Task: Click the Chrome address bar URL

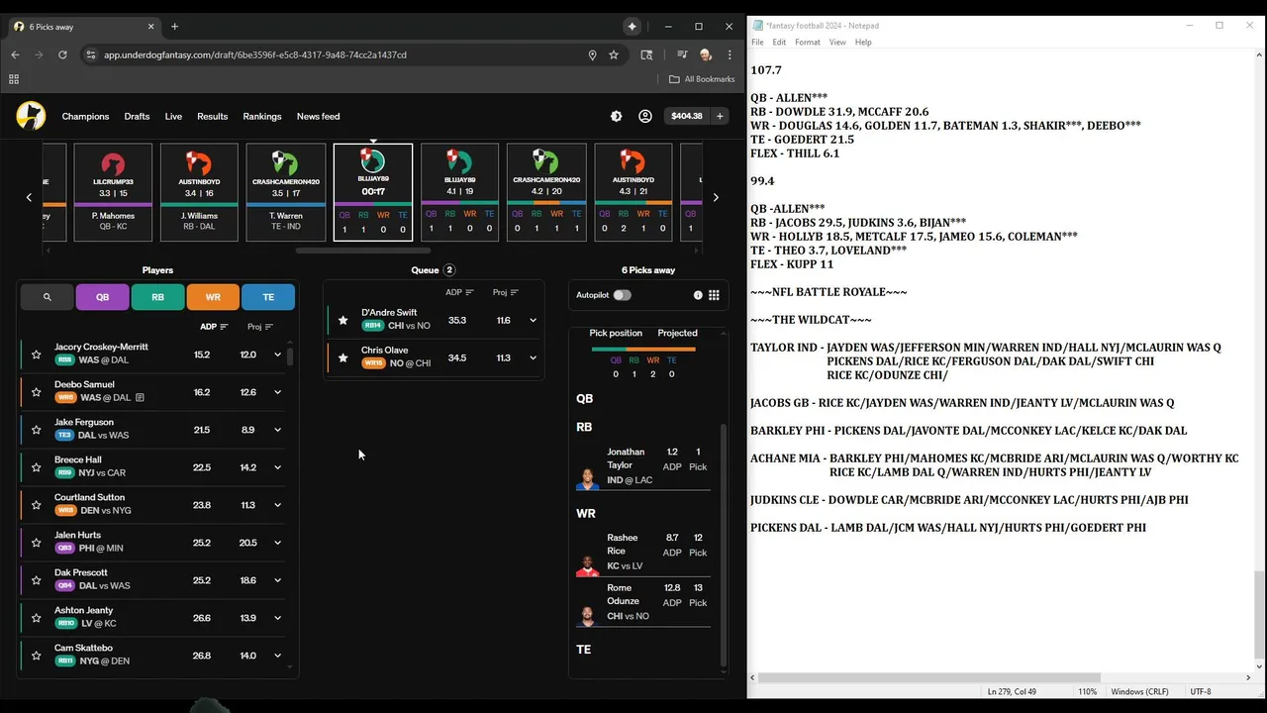Action: coord(255,55)
